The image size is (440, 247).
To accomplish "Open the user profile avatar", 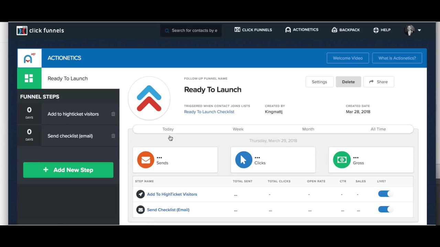I will coord(409,30).
